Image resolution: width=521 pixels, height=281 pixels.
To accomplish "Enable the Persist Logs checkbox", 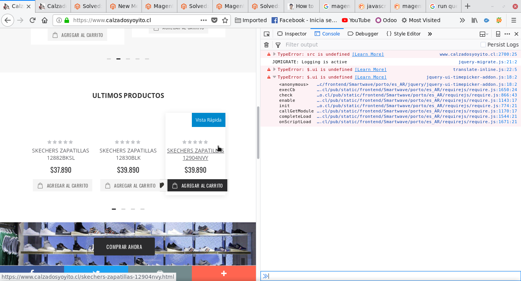I will coord(483,45).
